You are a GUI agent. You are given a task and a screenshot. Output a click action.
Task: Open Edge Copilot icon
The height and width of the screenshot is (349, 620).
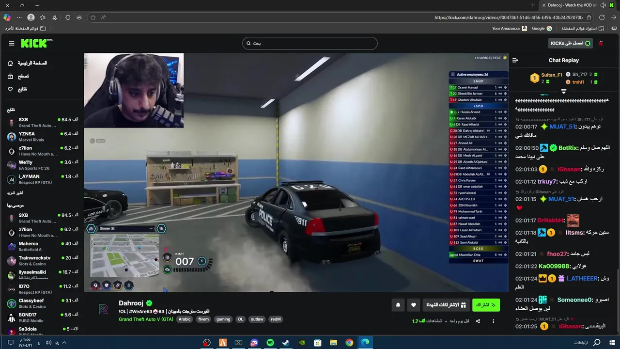[7, 17]
